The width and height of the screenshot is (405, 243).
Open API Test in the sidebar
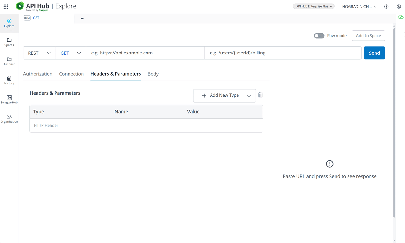click(x=9, y=61)
